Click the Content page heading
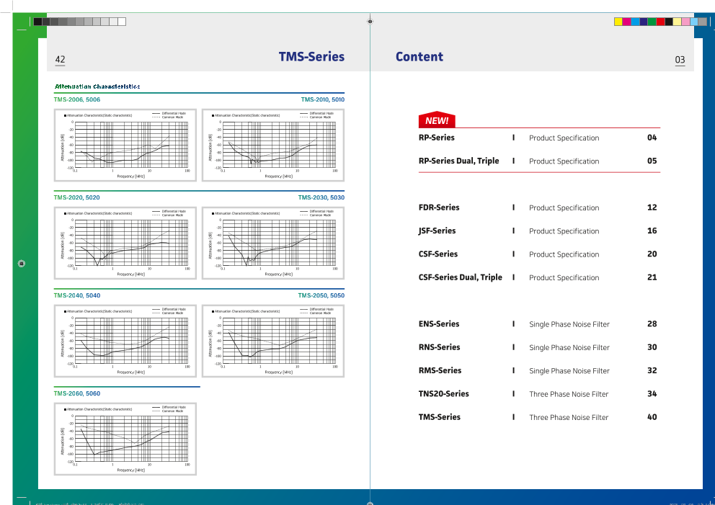Image resolution: width=715 pixels, height=505 pixels. [419, 57]
